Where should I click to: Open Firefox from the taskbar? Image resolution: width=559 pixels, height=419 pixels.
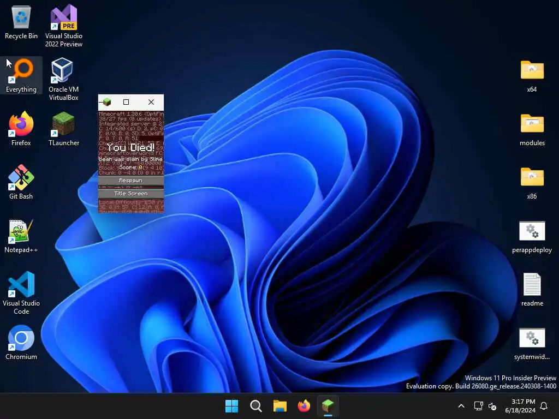point(304,406)
